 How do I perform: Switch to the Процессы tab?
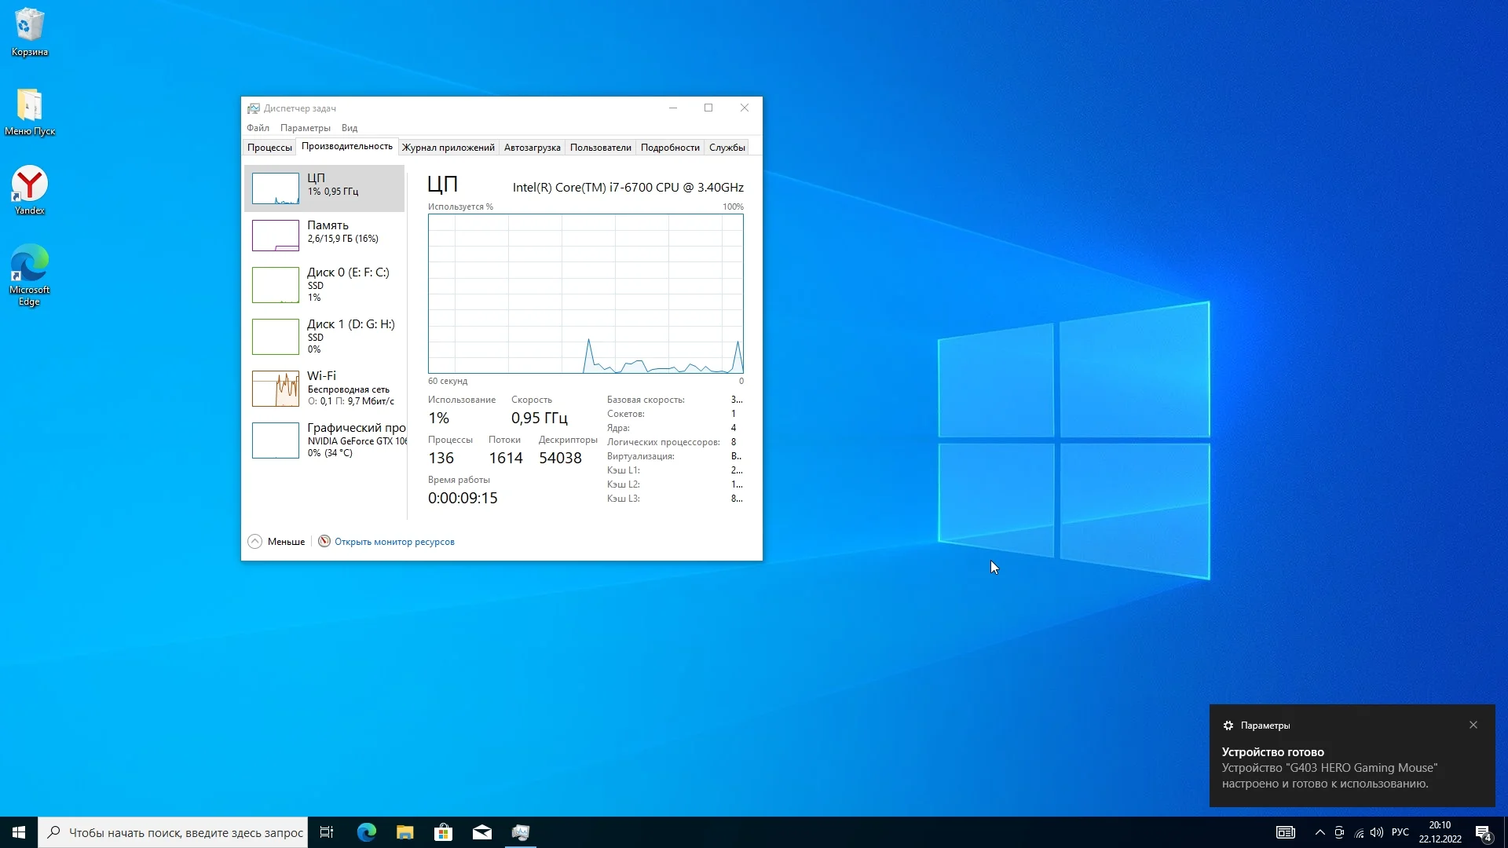[269, 148]
